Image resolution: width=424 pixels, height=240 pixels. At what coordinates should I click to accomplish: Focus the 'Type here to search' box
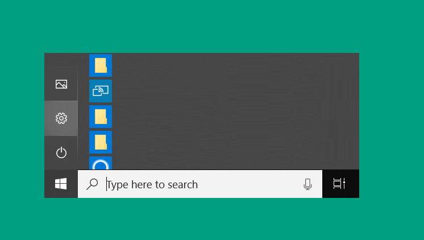pyautogui.click(x=200, y=184)
